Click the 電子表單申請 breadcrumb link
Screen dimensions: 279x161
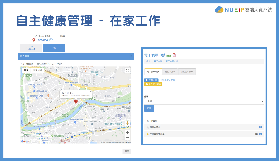[172, 61]
